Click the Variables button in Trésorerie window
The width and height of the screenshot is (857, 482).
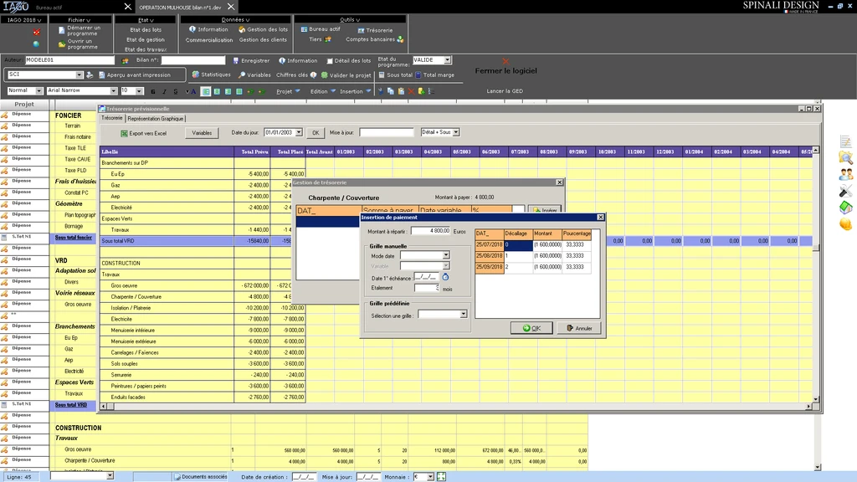(202, 133)
